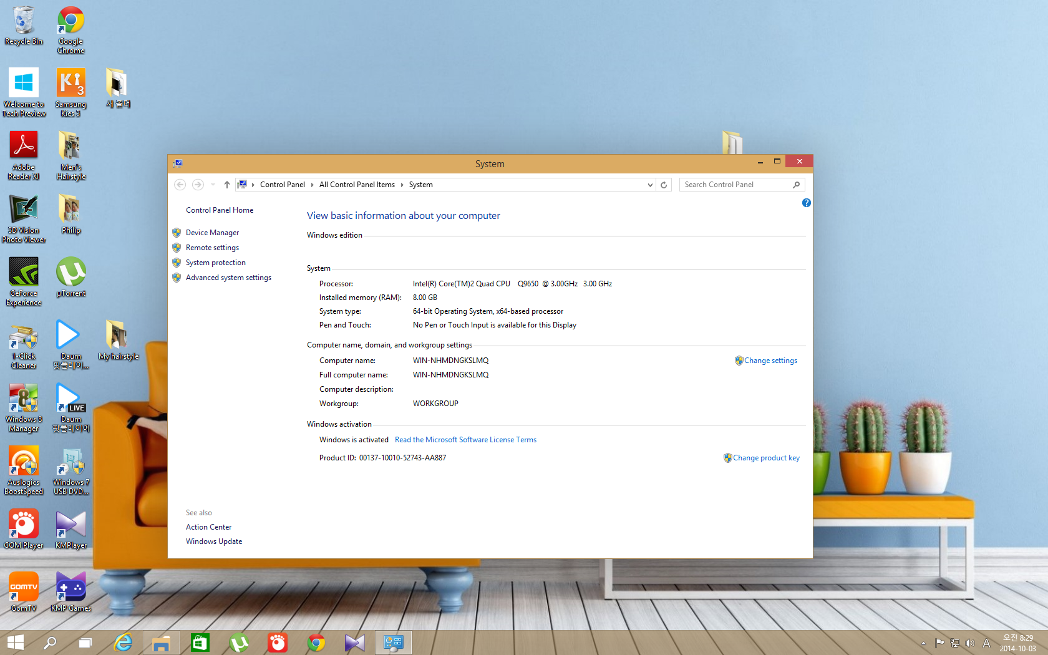Open the Men's Hairstyle folder

(x=70, y=155)
